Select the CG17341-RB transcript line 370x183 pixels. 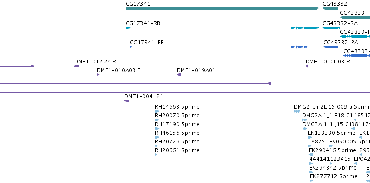click(222, 28)
